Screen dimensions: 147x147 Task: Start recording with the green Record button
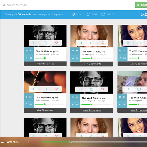pos(141,5)
